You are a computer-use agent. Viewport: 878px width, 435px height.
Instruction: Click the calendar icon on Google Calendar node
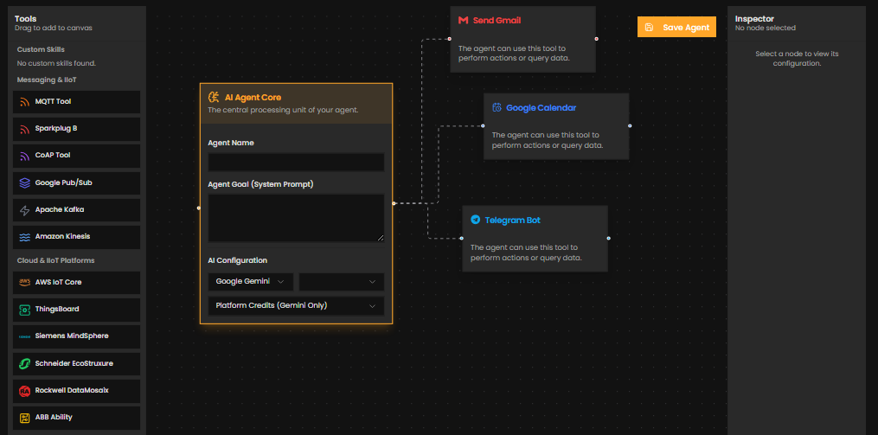[x=497, y=107]
